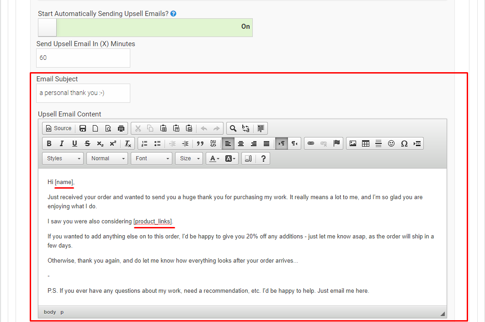Image resolution: width=485 pixels, height=322 pixels.
Task: Click the p element path label
Action: click(x=62, y=312)
